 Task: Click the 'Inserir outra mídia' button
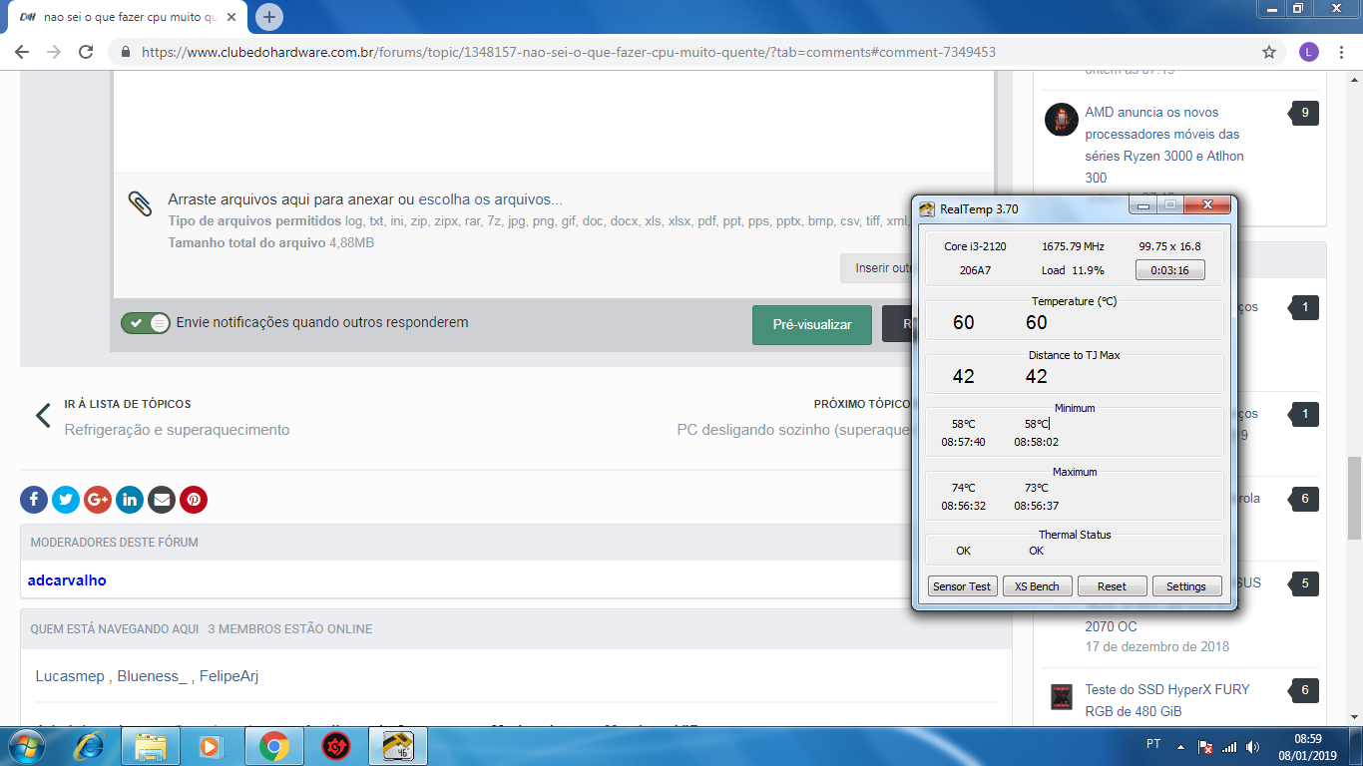tap(876, 267)
